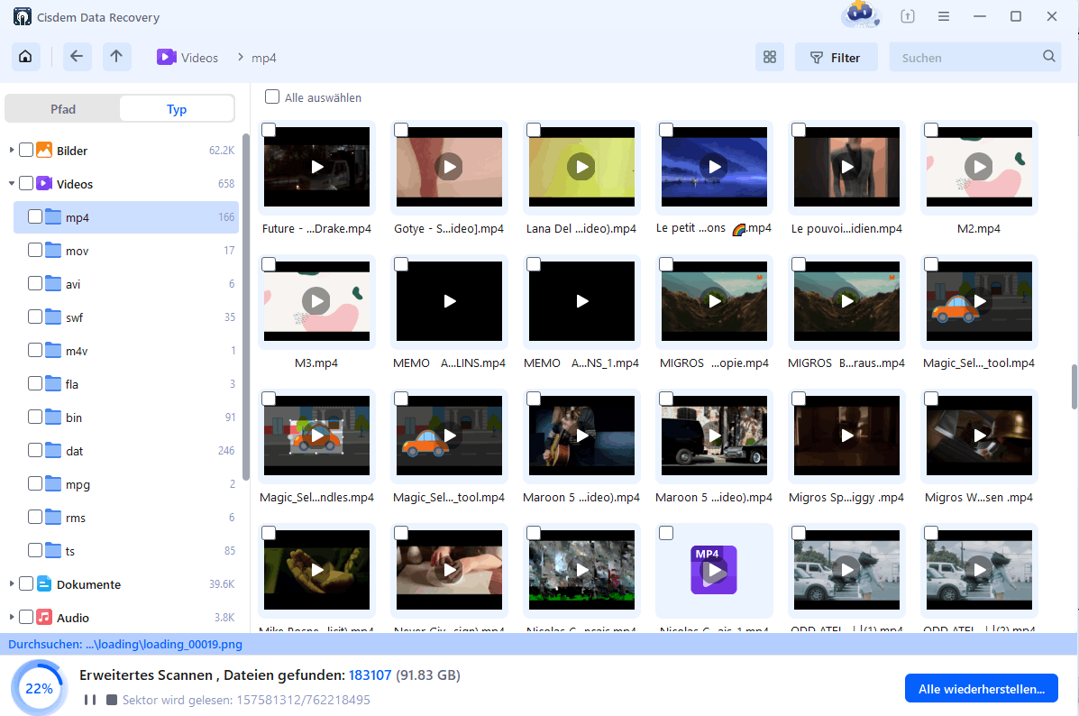Expand the Dokumente category
This screenshot has height=716, width=1079.
13,583
